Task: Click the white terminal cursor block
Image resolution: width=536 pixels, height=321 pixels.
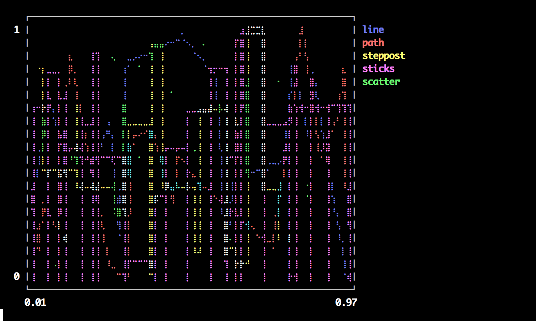Action: 2,315
